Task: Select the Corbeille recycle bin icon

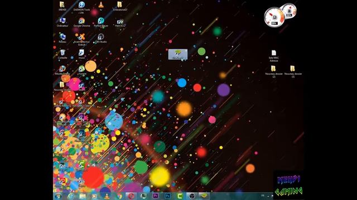Action: pyautogui.click(x=62, y=54)
